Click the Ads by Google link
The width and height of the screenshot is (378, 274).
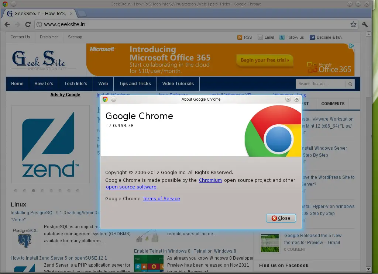65,95
